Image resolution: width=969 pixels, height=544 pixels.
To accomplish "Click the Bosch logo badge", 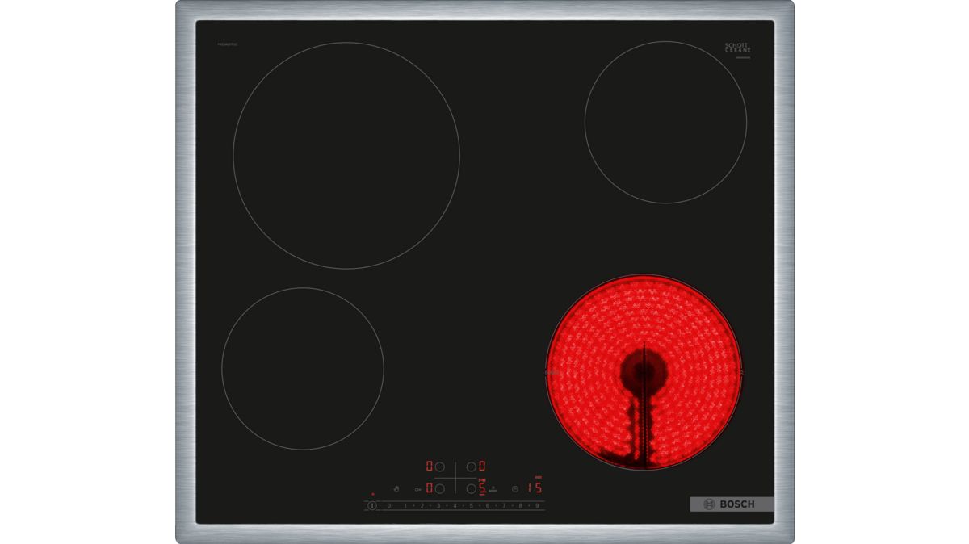I will coord(731,504).
